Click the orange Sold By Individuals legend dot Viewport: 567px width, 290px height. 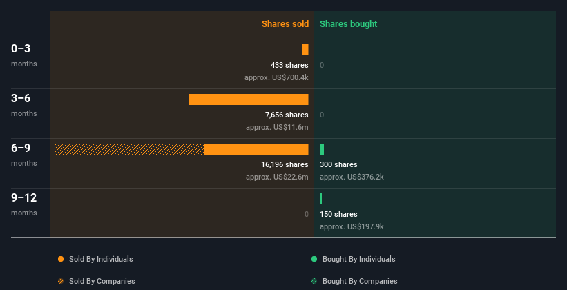(61, 259)
